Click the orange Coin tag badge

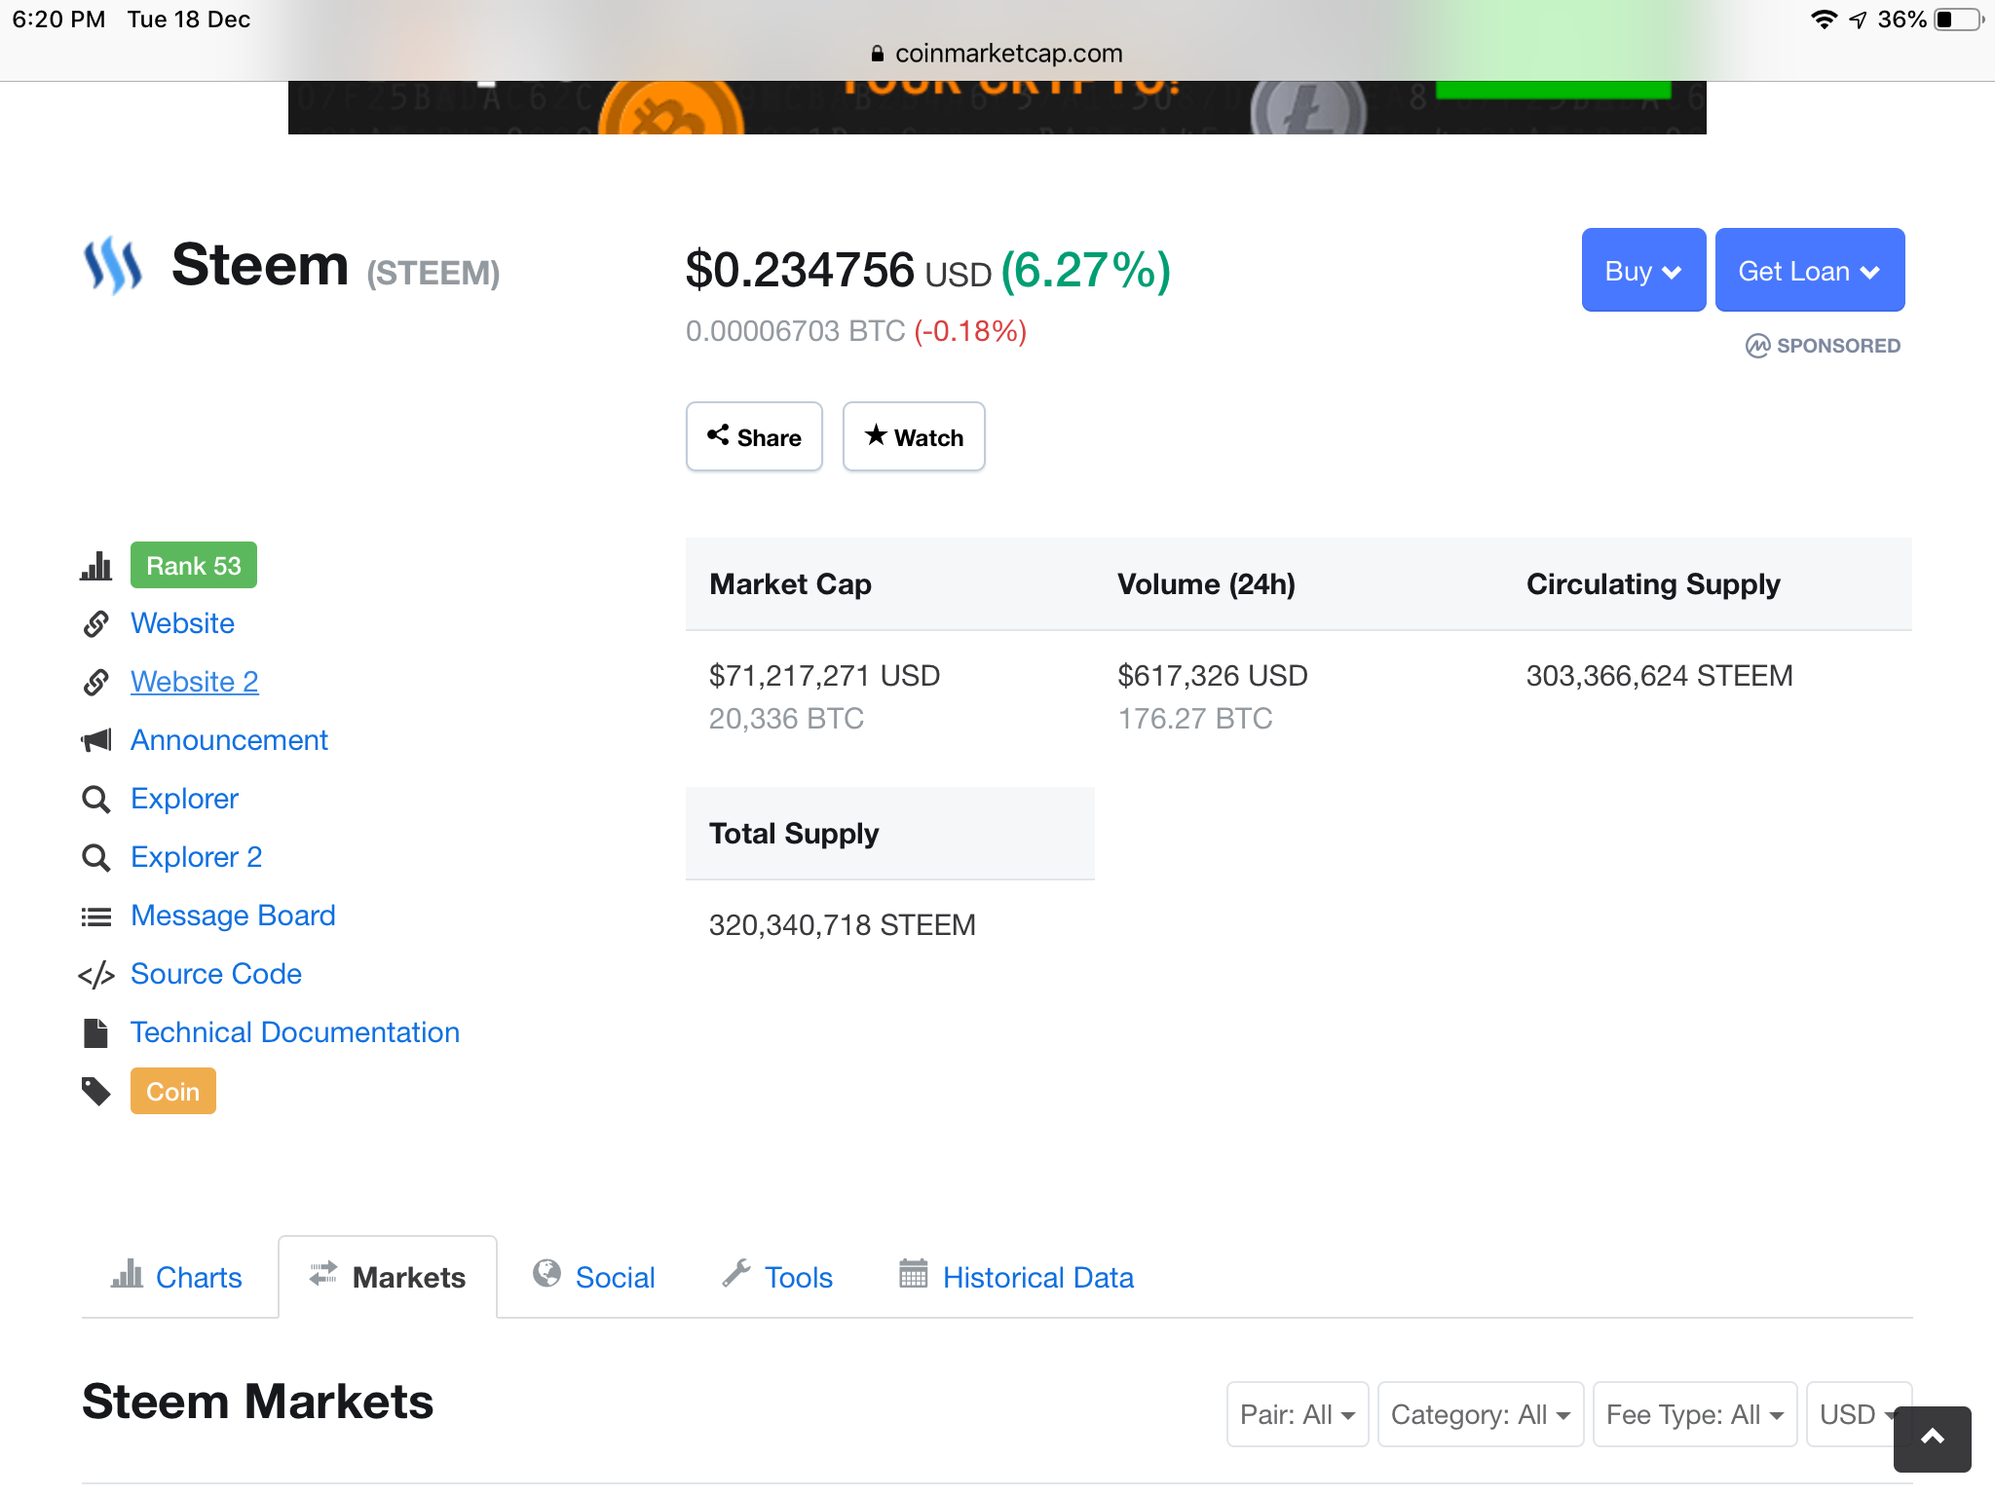point(172,1092)
